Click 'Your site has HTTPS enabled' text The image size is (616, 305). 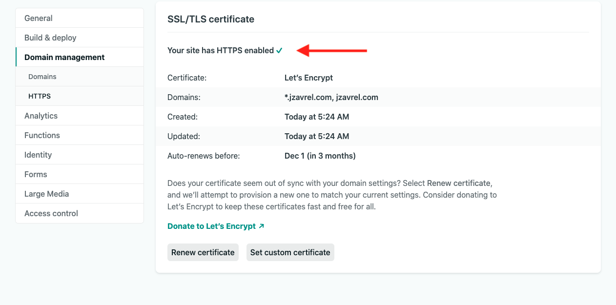(221, 50)
